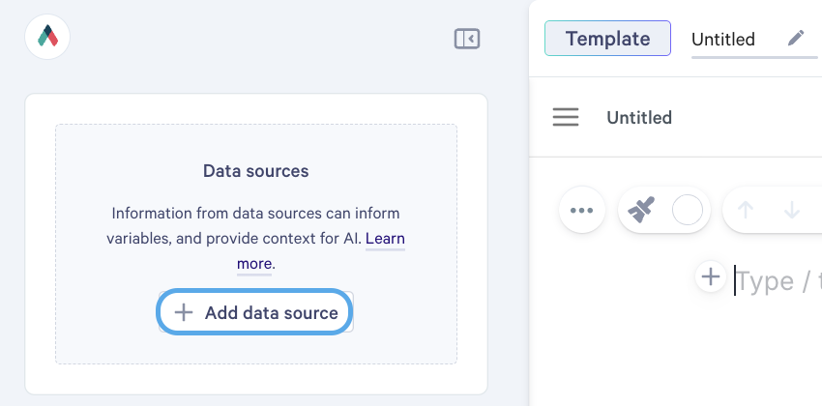Image resolution: width=822 pixels, height=406 pixels.
Task: Click the empty white editor area below the cursor
Action: pos(676,357)
